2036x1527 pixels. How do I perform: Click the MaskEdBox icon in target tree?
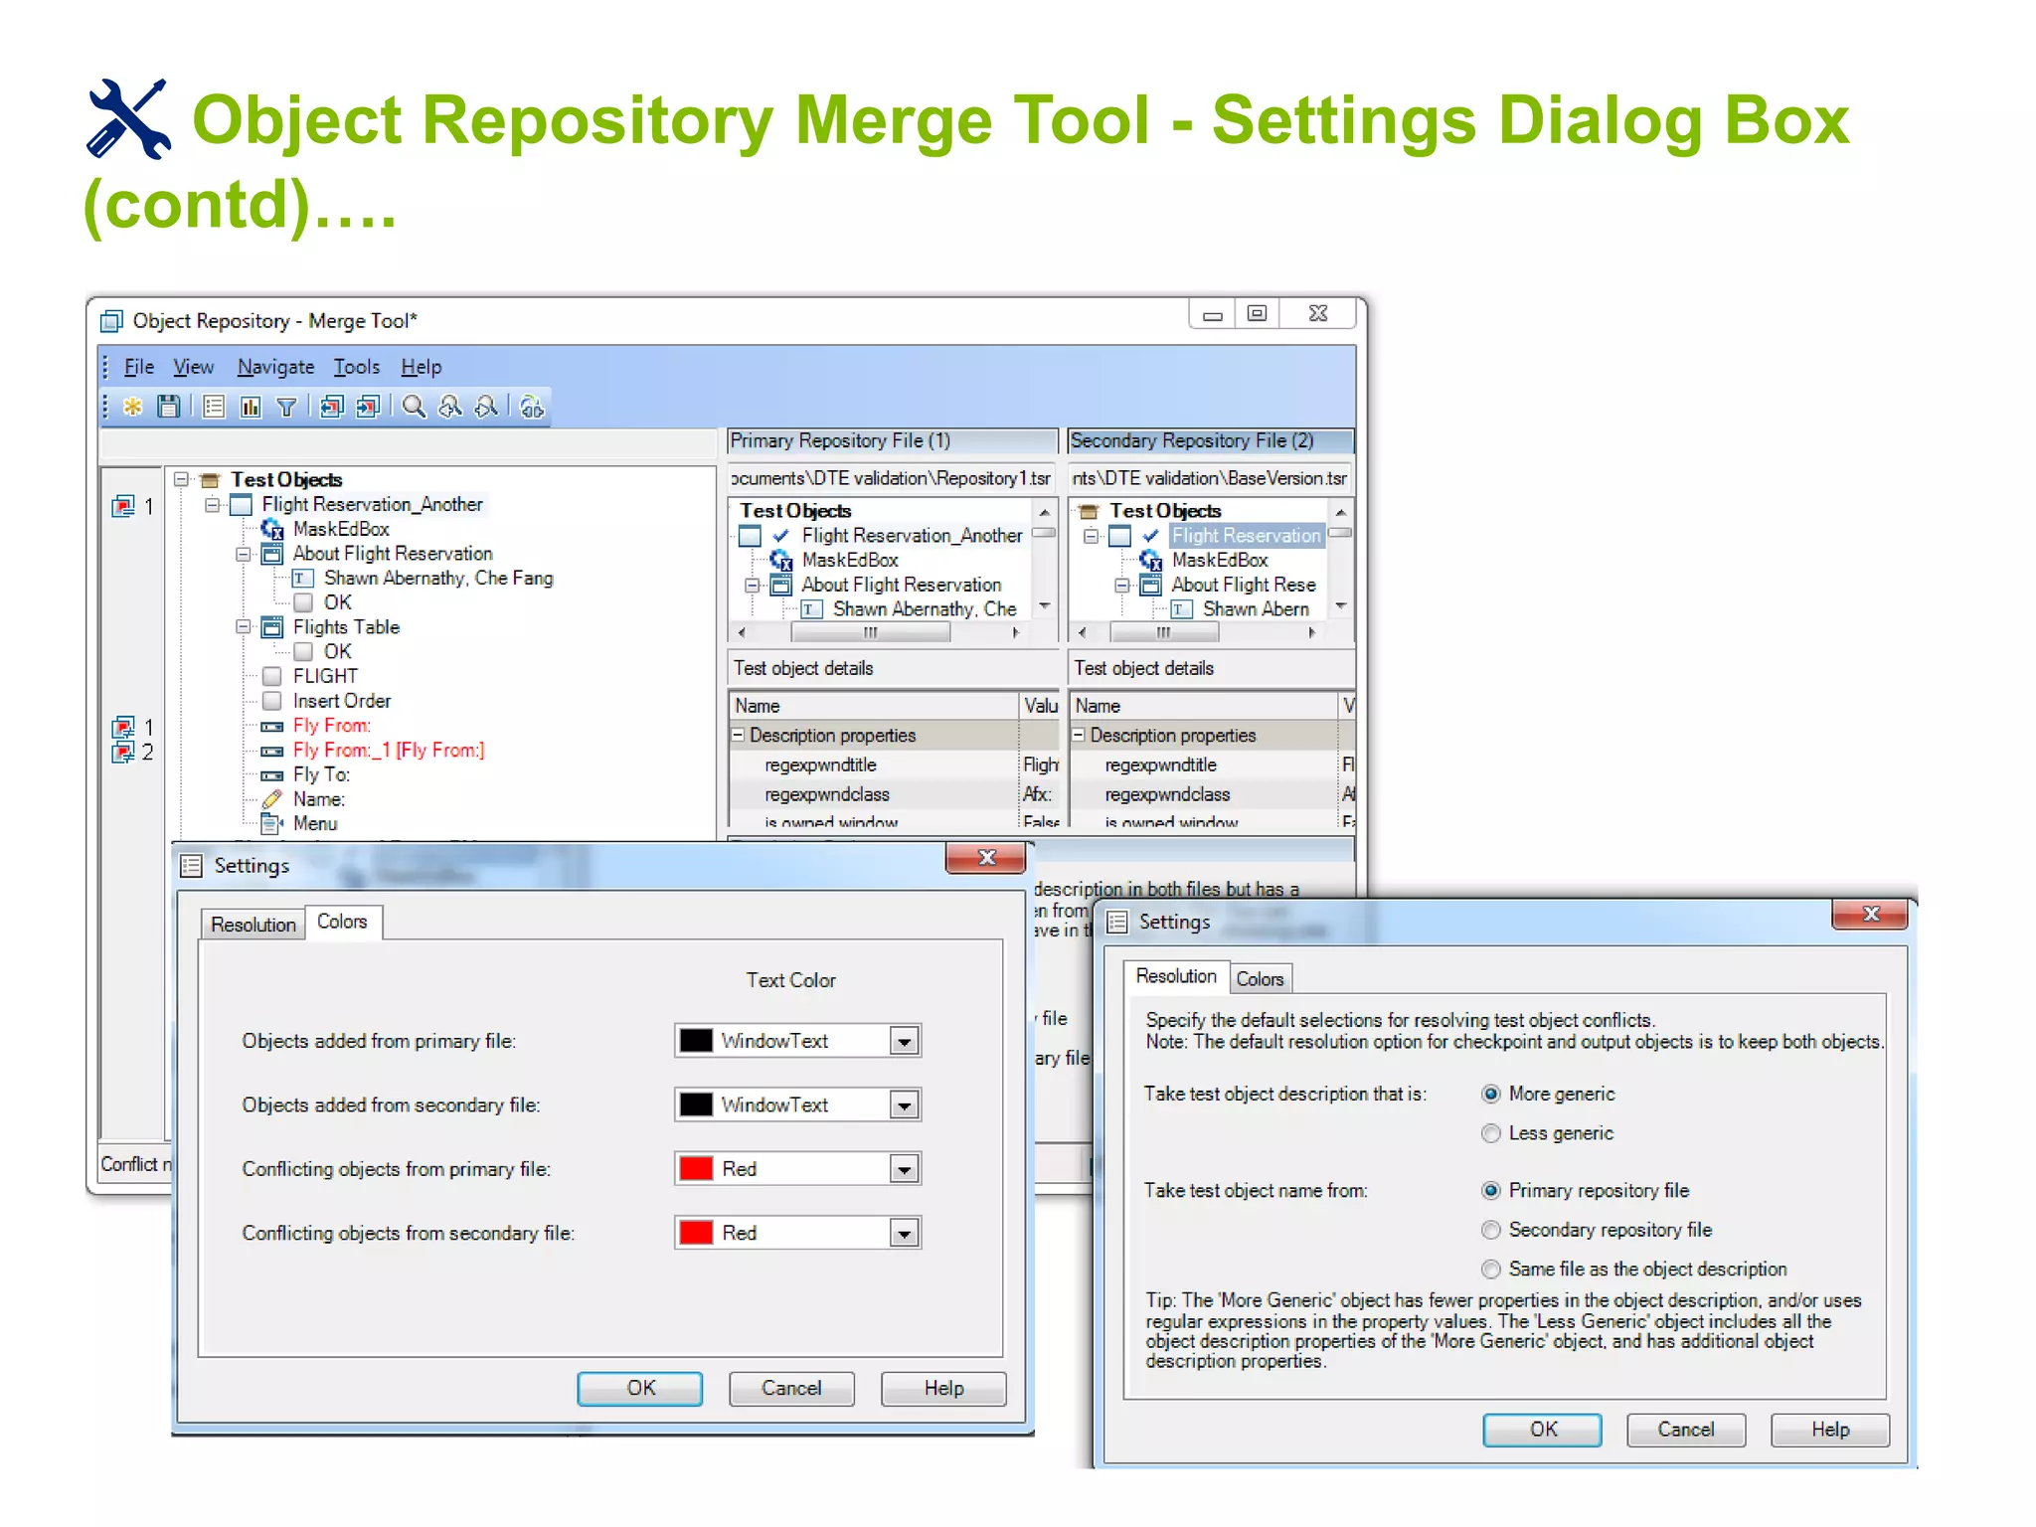272,530
